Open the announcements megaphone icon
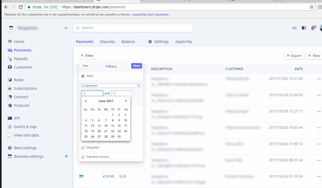 pos(295,28)
